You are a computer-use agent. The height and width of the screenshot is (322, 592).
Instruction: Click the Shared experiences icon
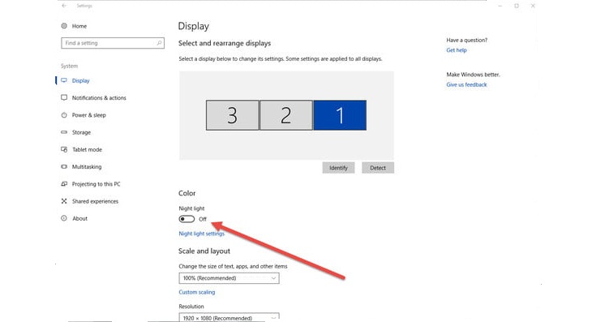(64, 201)
